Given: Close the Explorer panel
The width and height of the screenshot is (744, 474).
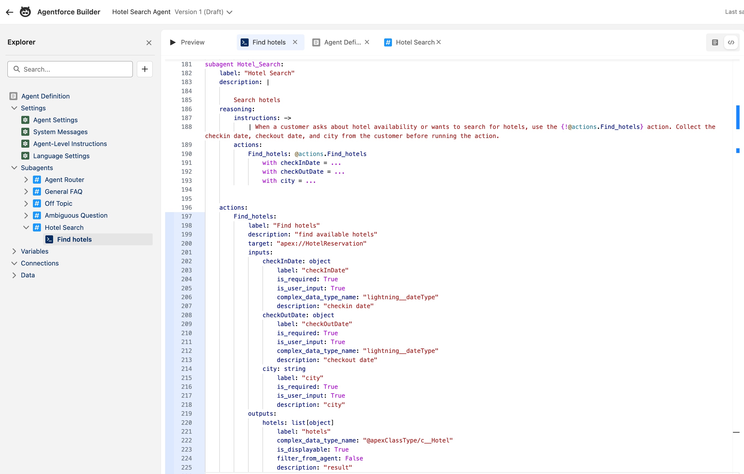Looking at the screenshot, I should pos(149,43).
